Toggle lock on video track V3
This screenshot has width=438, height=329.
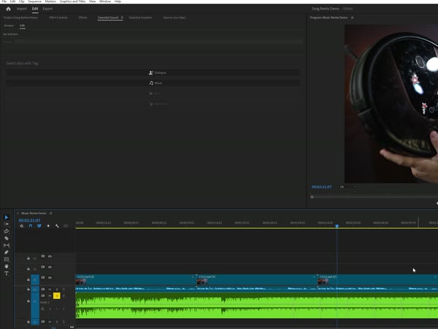[x=28, y=258]
